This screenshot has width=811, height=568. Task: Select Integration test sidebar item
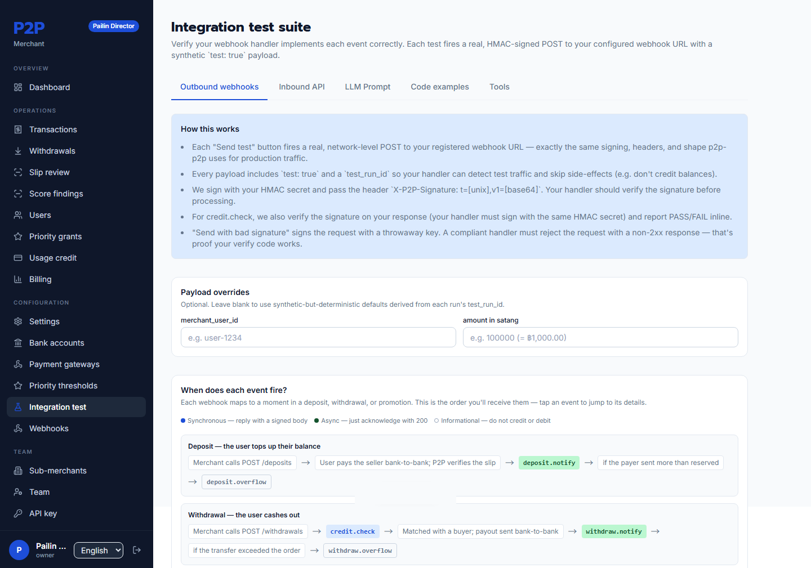point(76,407)
